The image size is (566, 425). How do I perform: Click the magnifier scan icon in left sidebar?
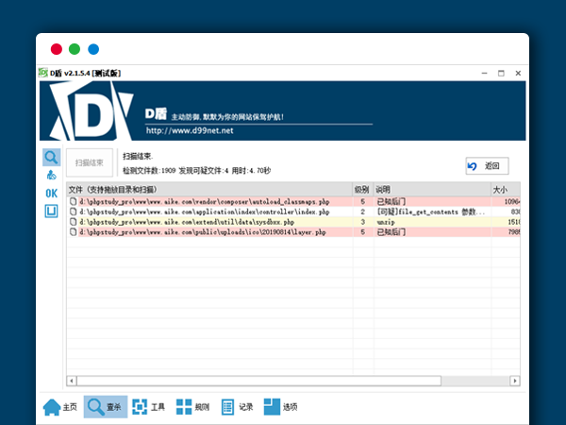pyautogui.click(x=51, y=157)
